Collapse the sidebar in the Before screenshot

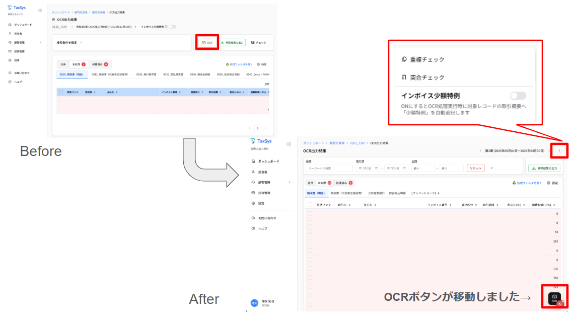coord(40,10)
